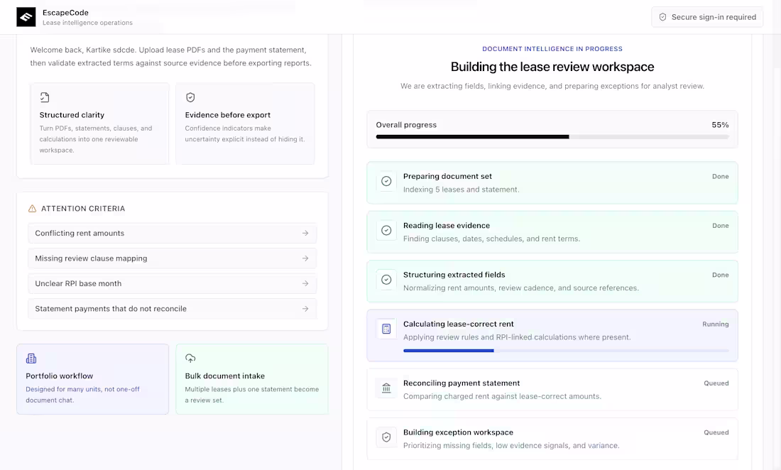Select Unclear RPI base month criterion

click(173, 283)
